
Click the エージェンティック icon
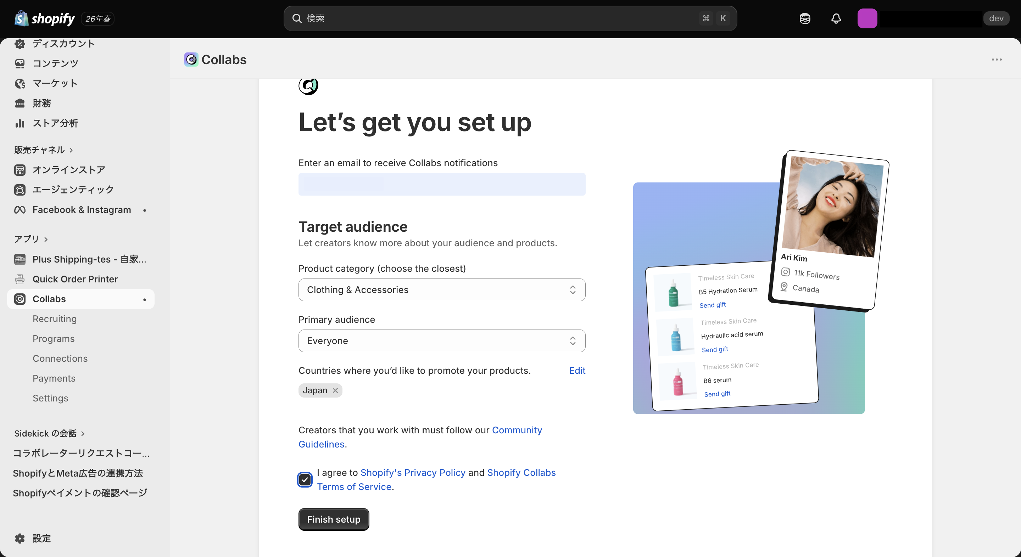[x=20, y=190]
